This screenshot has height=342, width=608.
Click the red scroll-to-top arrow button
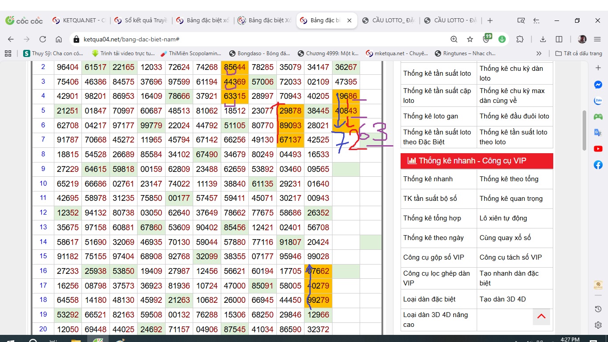click(x=541, y=316)
